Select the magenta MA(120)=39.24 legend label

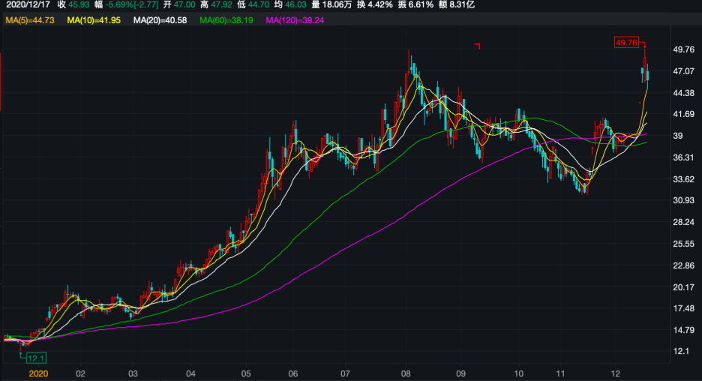[295, 19]
